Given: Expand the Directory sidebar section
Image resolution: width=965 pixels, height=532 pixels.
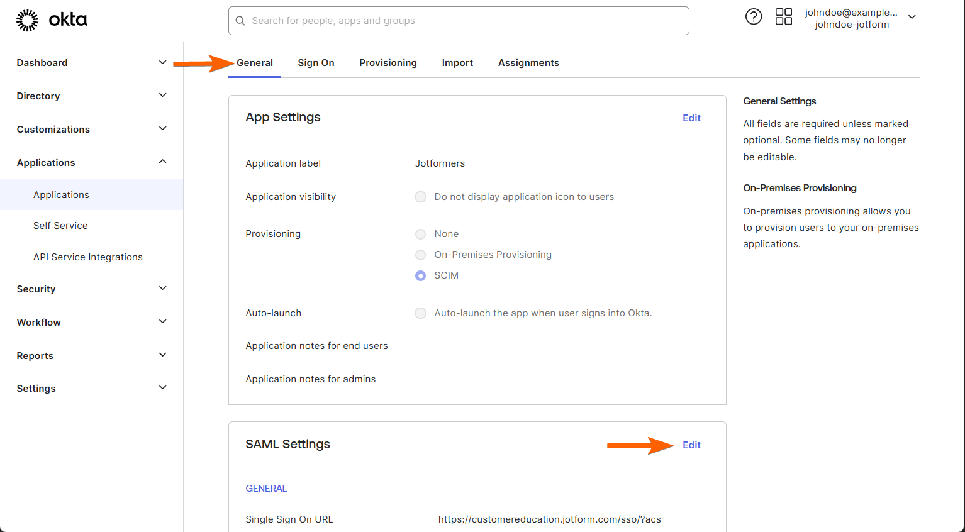Looking at the screenshot, I should pyautogui.click(x=162, y=96).
